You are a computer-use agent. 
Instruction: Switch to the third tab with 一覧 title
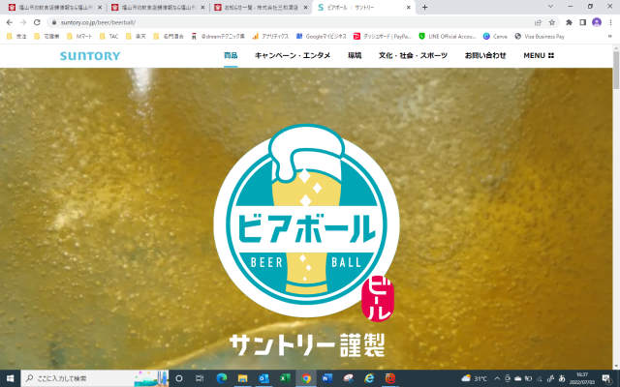pyautogui.click(x=261, y=7)
